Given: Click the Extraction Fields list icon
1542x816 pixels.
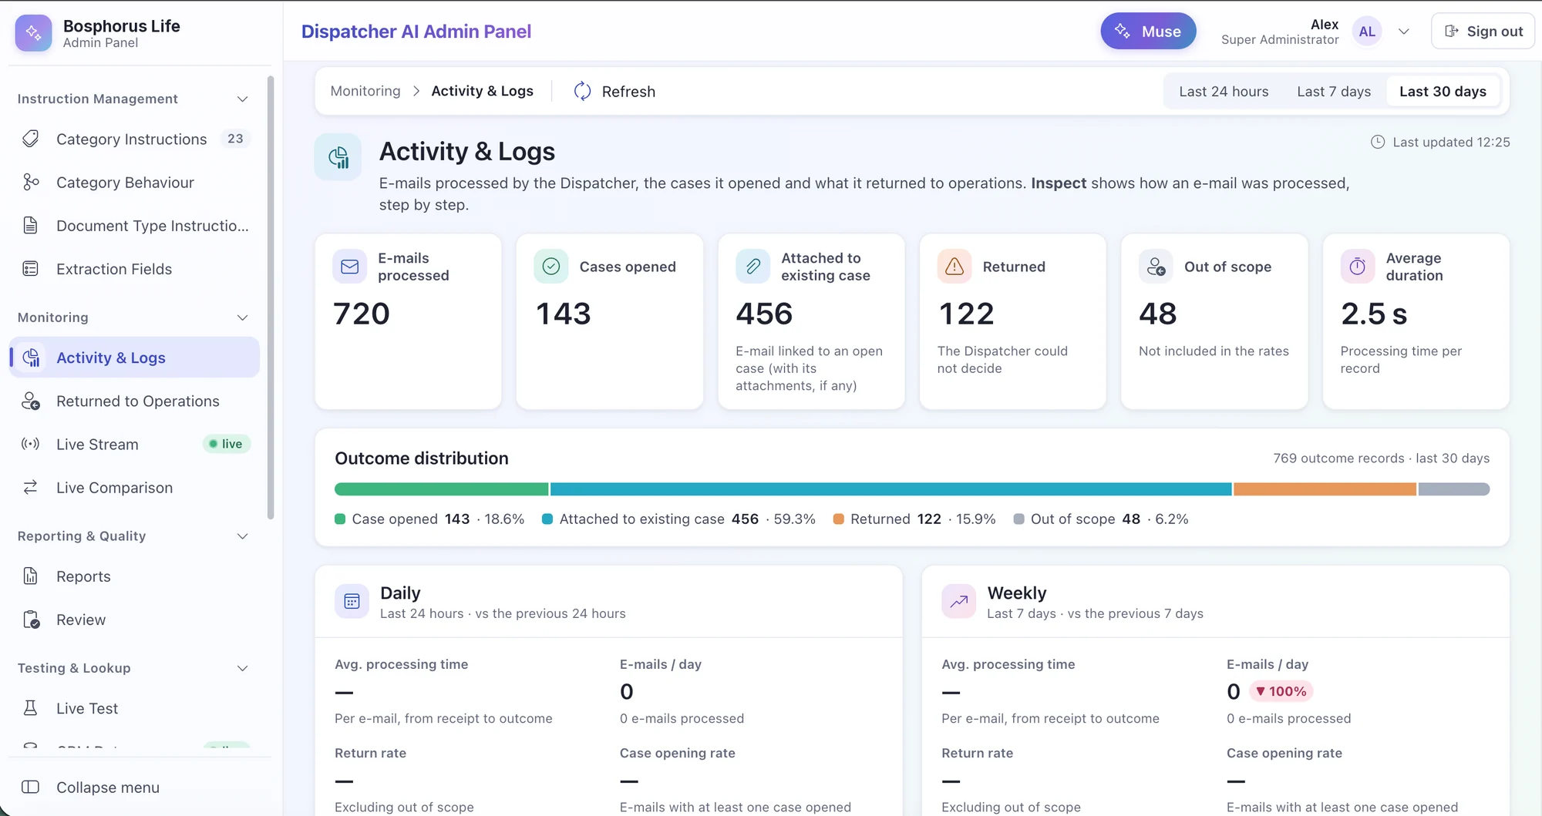Looking at the screenshot, I should coord(31,268).
